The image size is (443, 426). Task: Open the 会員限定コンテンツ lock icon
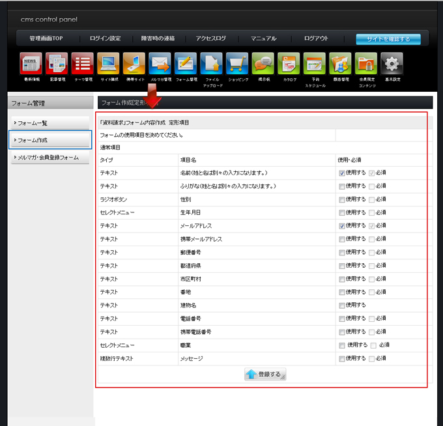366,64
